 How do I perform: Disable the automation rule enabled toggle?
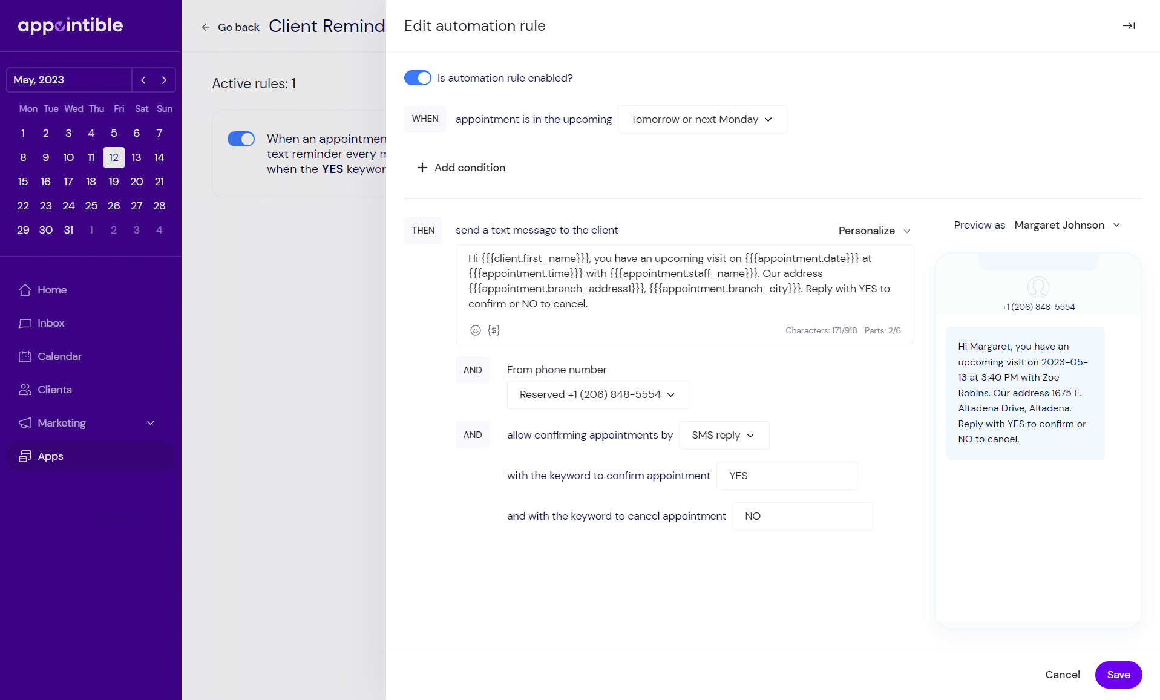click(x=418, y=77)
